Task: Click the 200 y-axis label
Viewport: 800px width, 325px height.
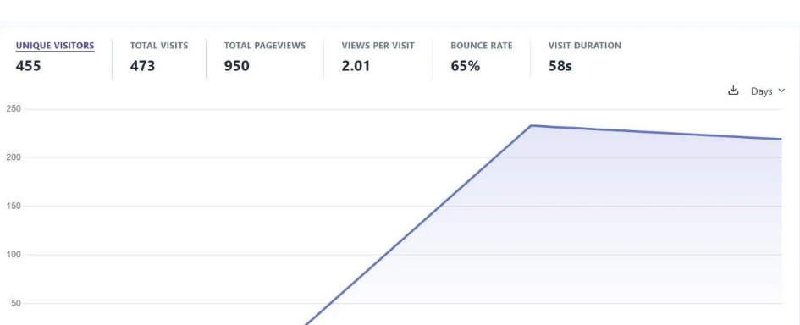Action: (14, 157)
